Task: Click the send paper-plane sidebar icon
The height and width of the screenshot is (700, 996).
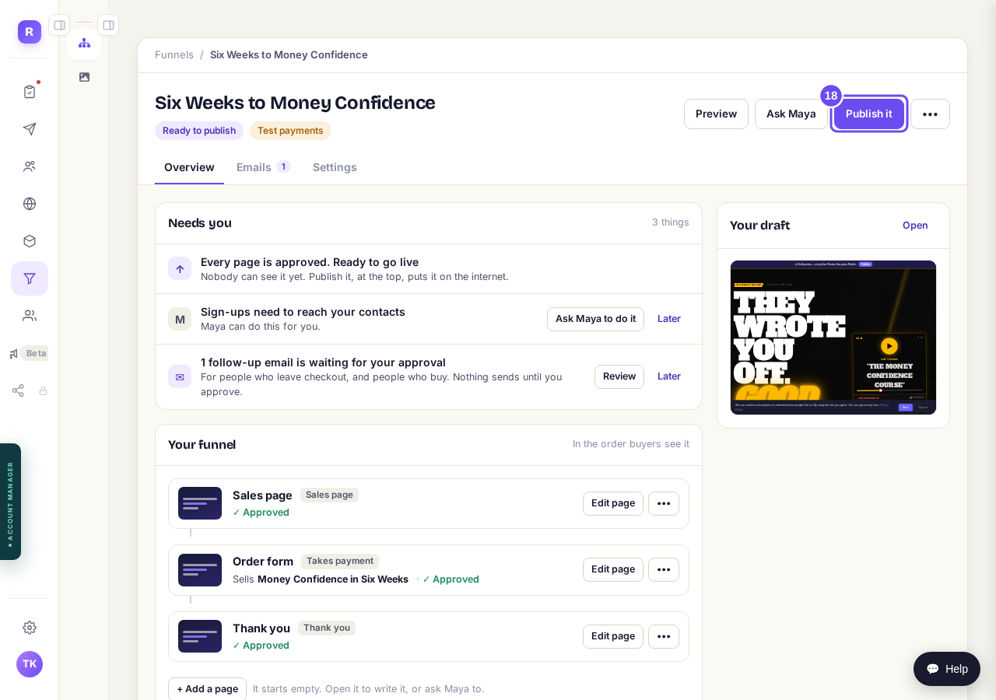Action: click(x=30, y=129)
